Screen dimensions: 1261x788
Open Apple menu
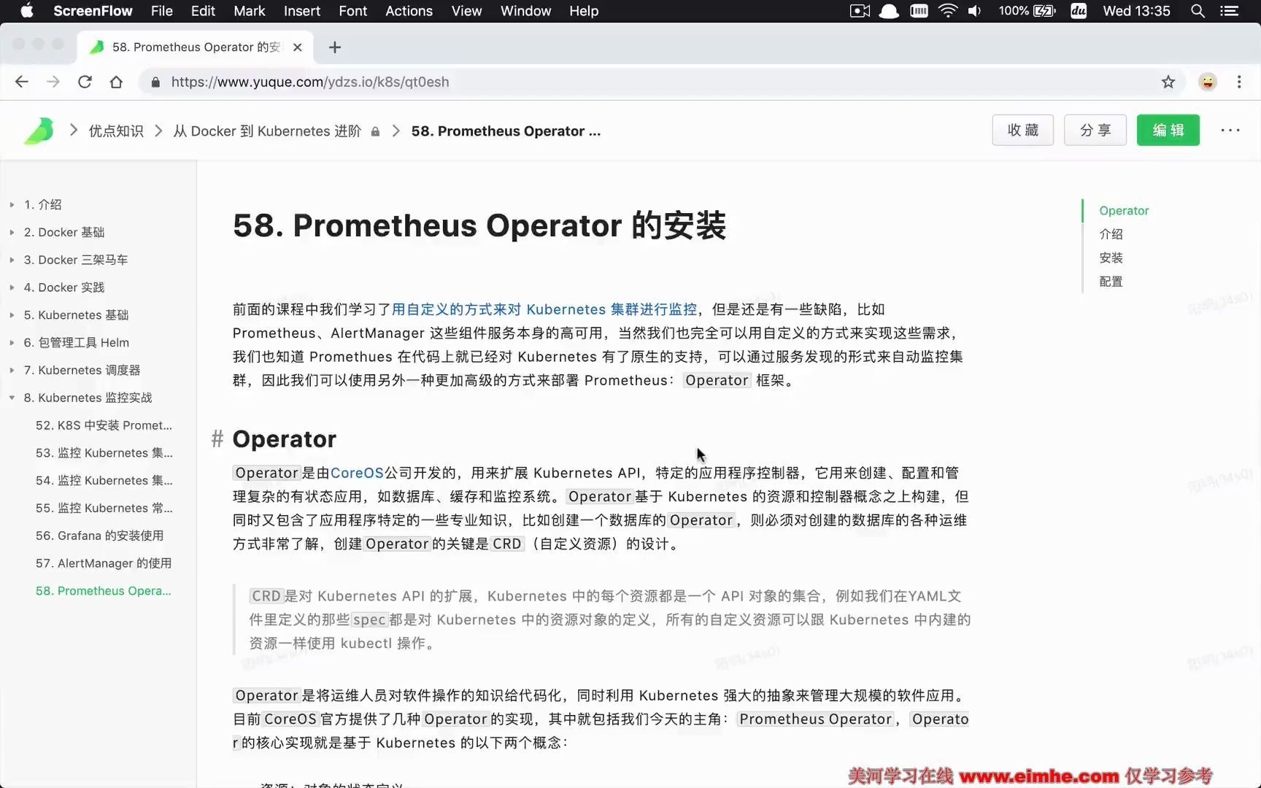coord(26,11)
